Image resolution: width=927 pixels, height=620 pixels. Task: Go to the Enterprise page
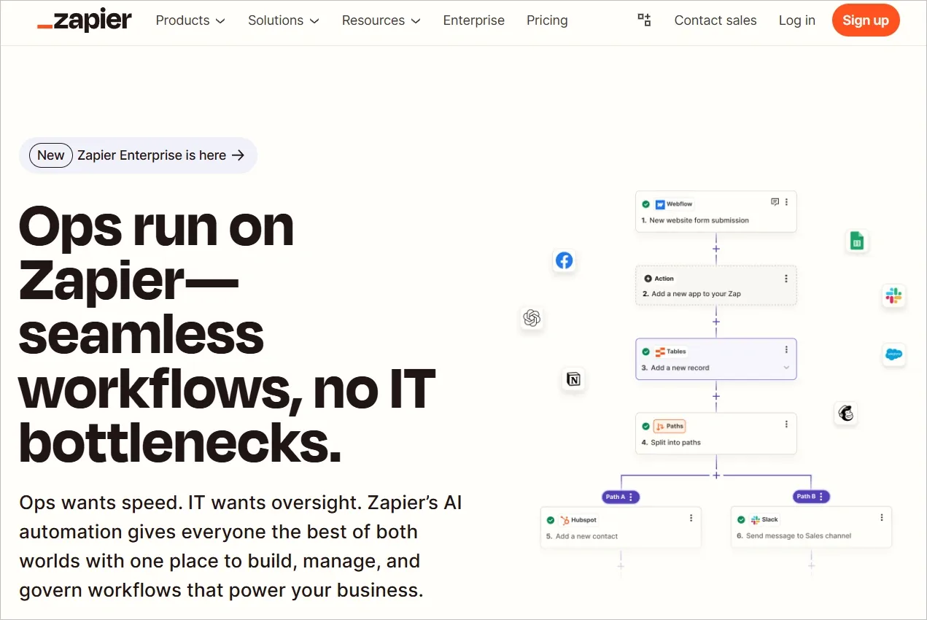click(473, 20)
